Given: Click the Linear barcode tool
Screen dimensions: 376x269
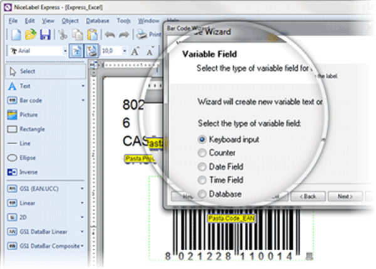Looking at the screenshot, I should point(46,203).
